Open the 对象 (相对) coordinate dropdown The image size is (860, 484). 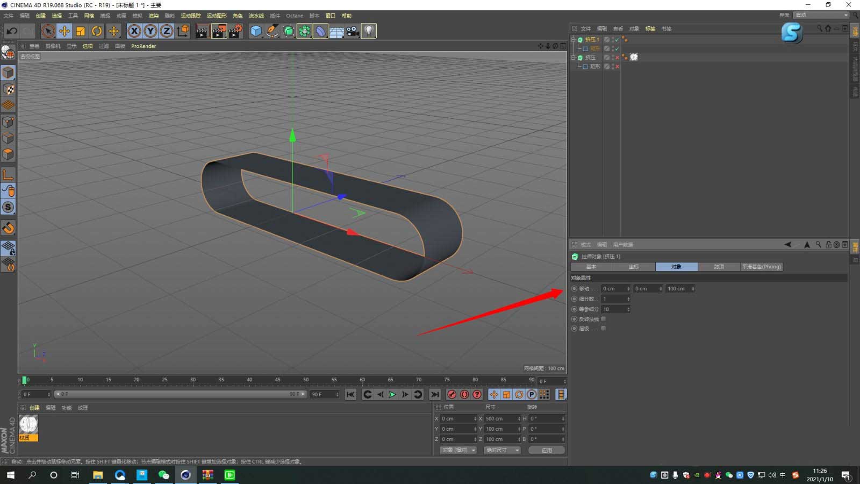pos(458,450)
